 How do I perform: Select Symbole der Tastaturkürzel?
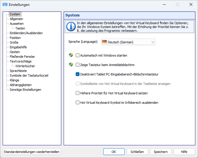tap(29, 75)
